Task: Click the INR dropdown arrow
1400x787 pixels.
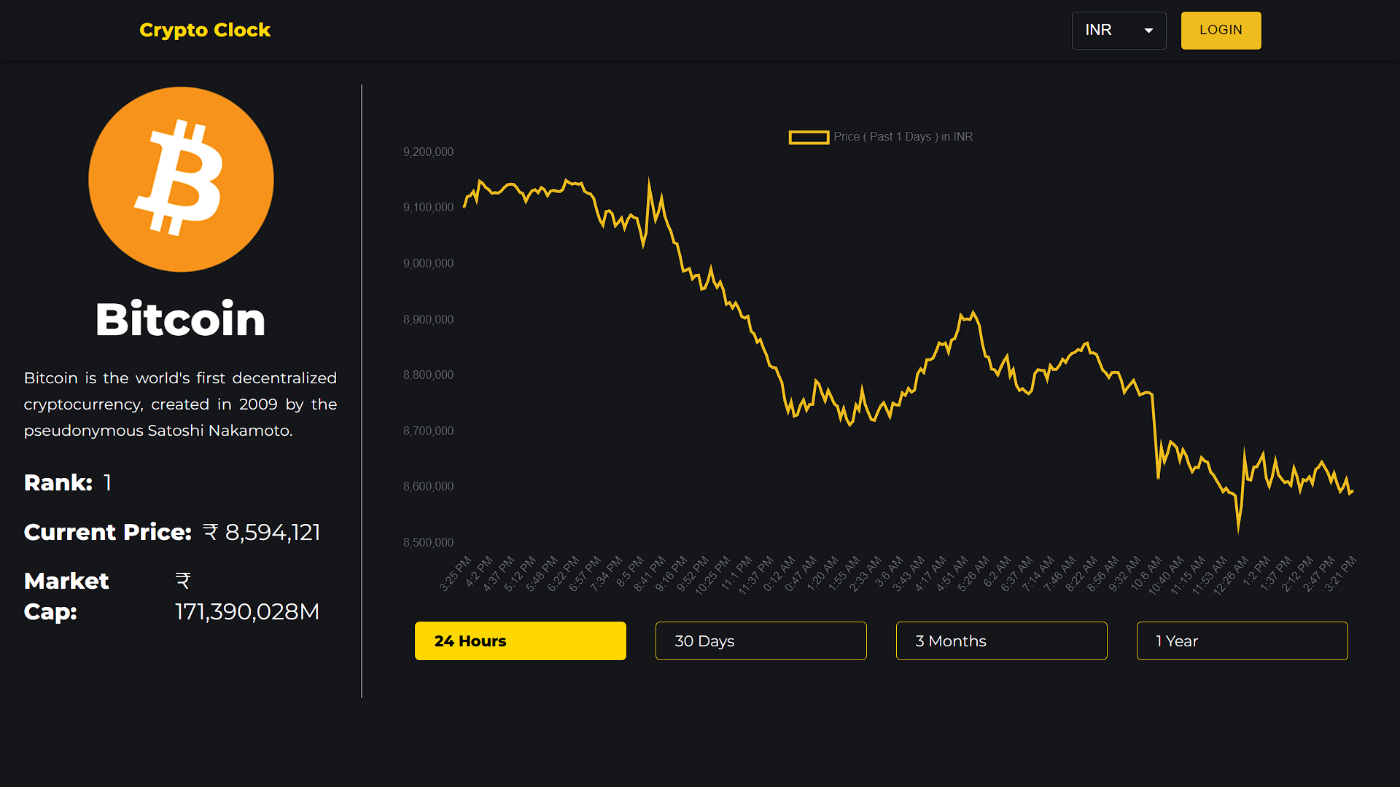Action: pyautogui.click(x=1148, y=31)
